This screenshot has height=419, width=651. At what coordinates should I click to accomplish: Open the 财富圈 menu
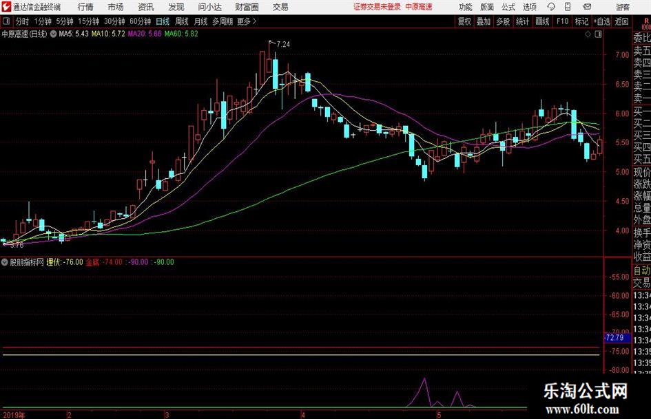point(247,7)
